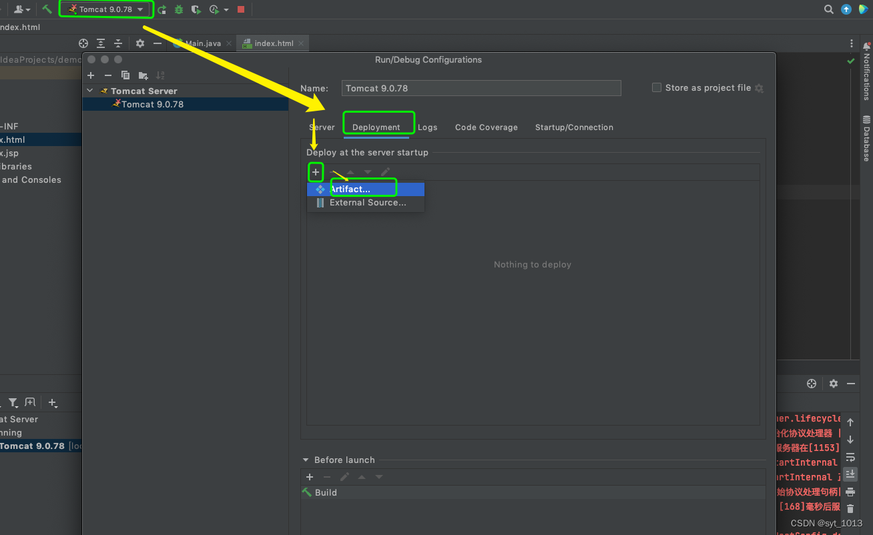Click the Before launch edit pencil icon

(x=344, y=477)
